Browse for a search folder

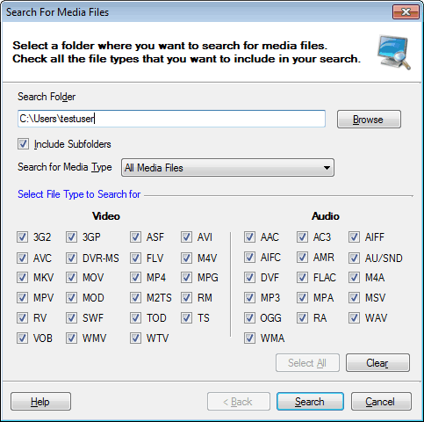[369, 119]
